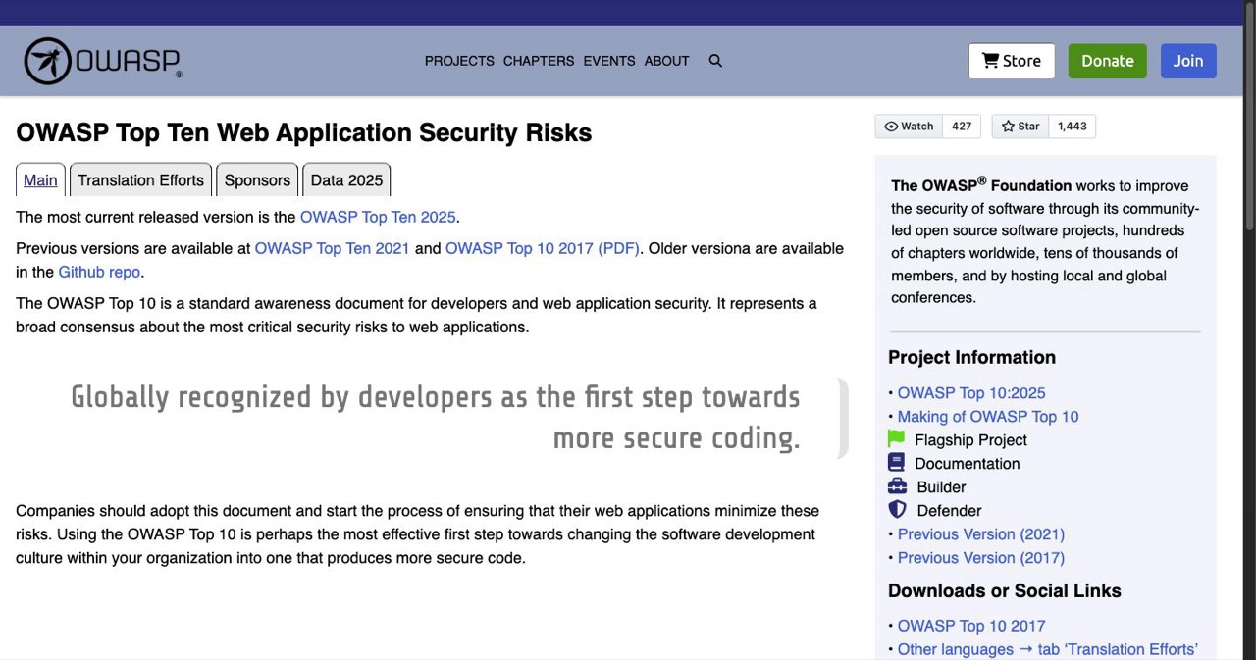The width and height of the screenshot is (1256, 660).
Task: Open the search magnifier icon
Action: [x=715, y=61]
